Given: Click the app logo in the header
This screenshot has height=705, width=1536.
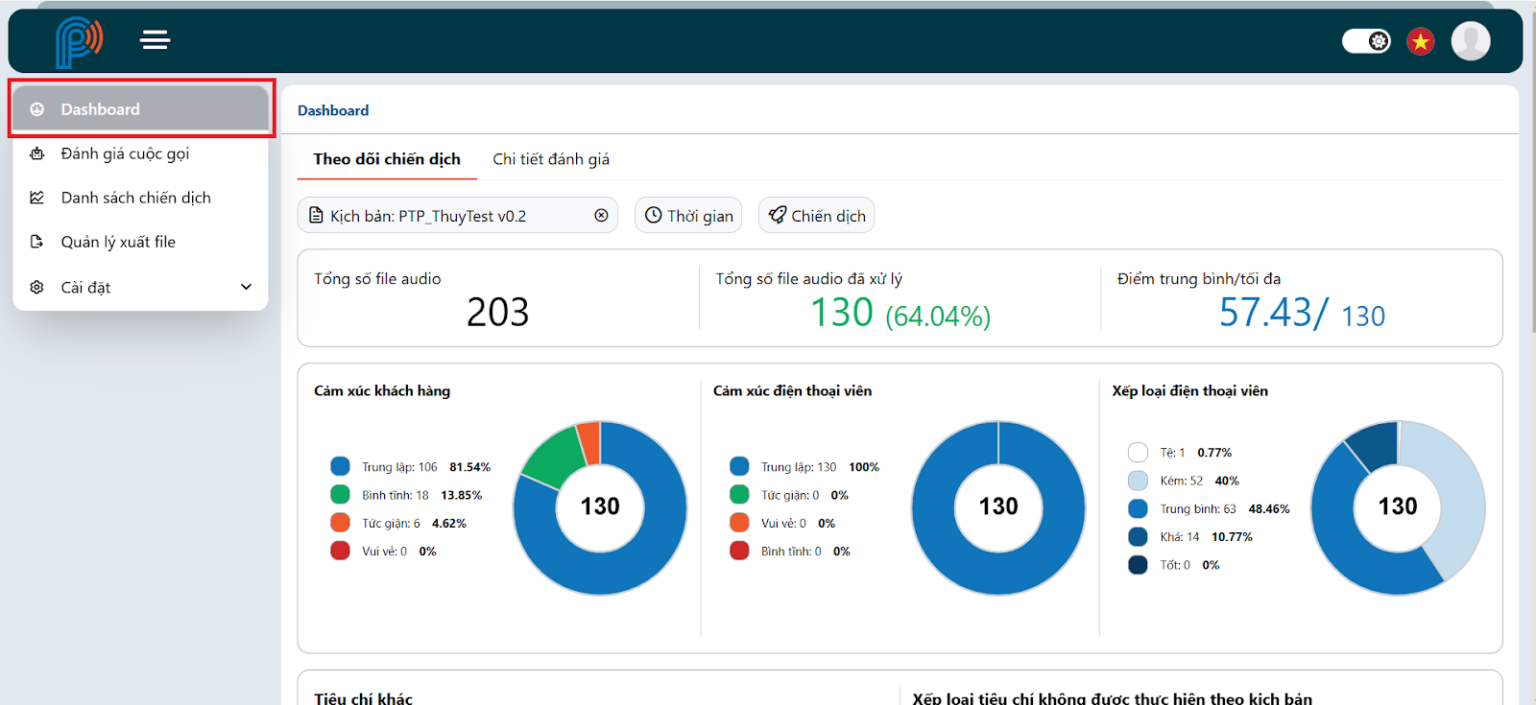Looking at the screenshot, I should (x=79, y=41).
